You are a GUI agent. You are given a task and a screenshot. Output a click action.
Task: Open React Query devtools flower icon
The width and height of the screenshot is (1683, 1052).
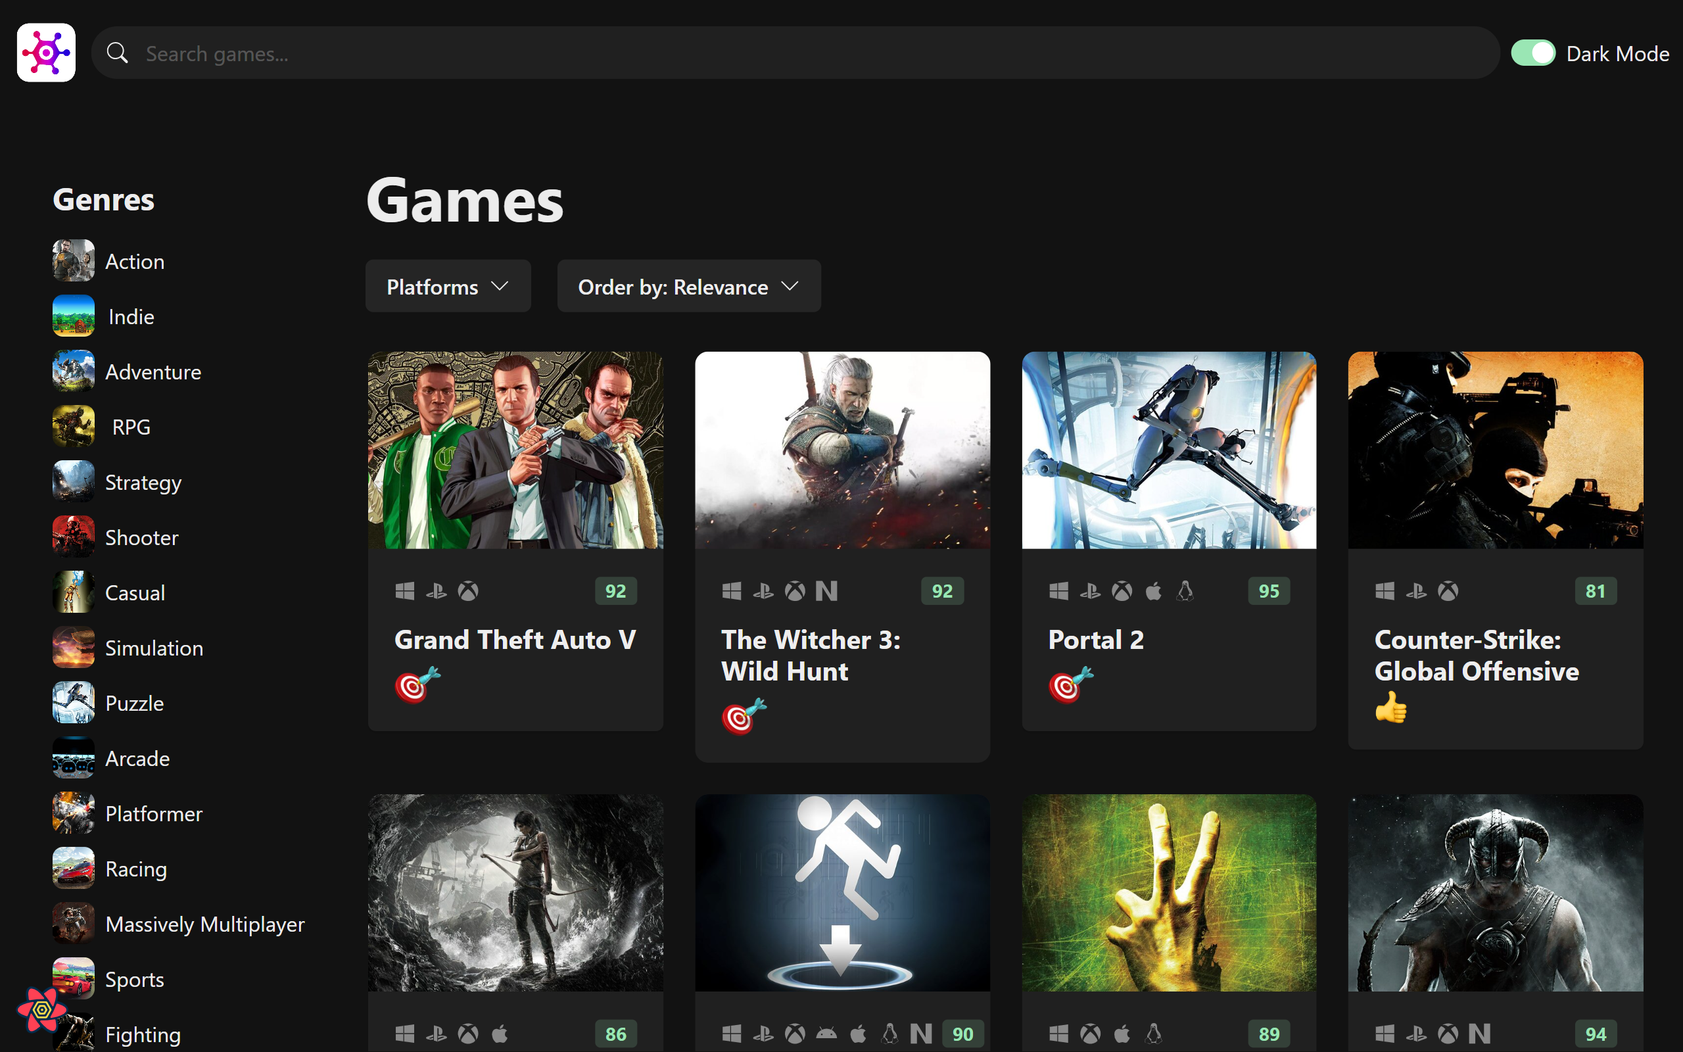tap(41, 1009)
